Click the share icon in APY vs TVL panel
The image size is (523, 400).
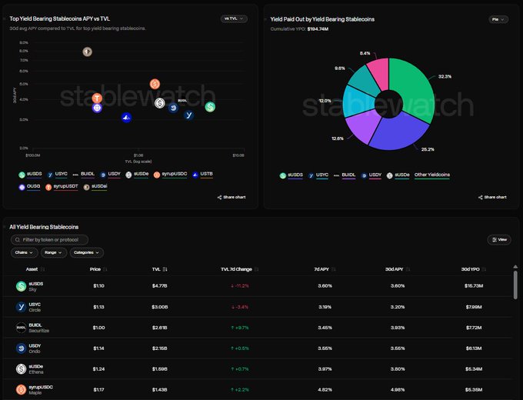pyautogui.click(x=219, y=198)
